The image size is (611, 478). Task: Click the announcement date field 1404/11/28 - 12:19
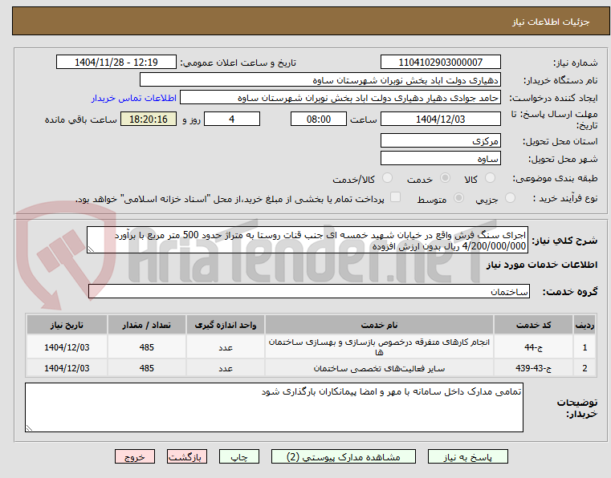116,63
